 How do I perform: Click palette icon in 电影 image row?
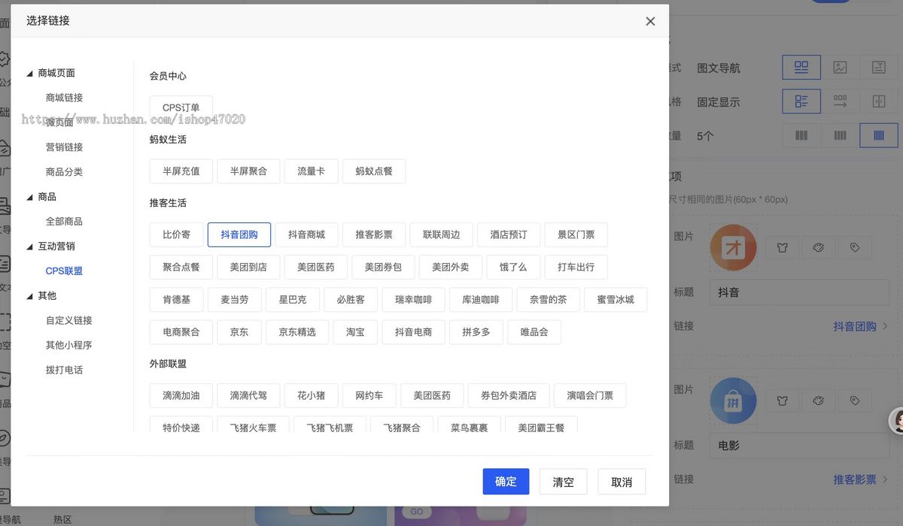[x=818, y=401]
